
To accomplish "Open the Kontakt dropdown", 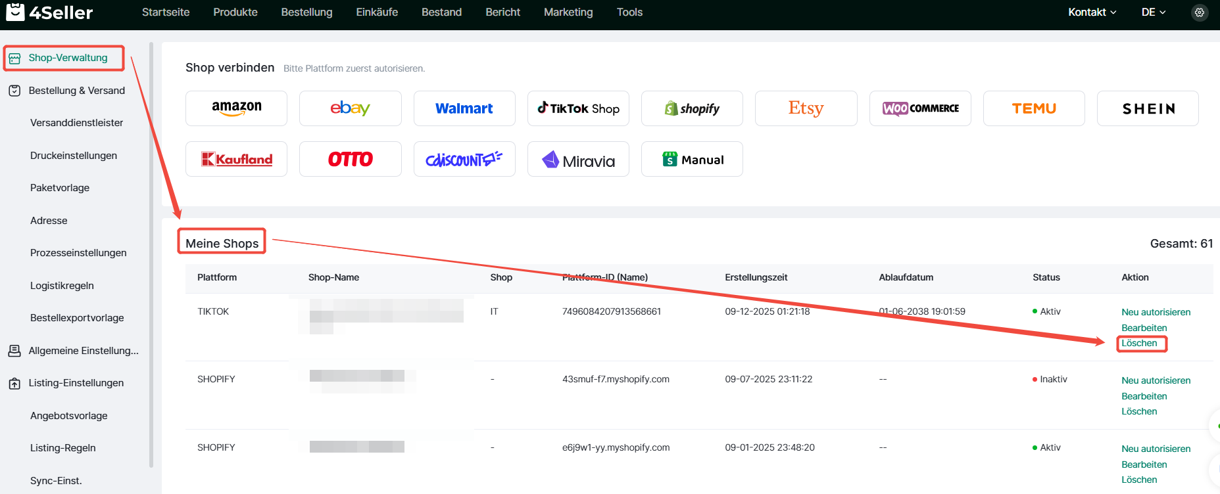I will point(1092,12).
